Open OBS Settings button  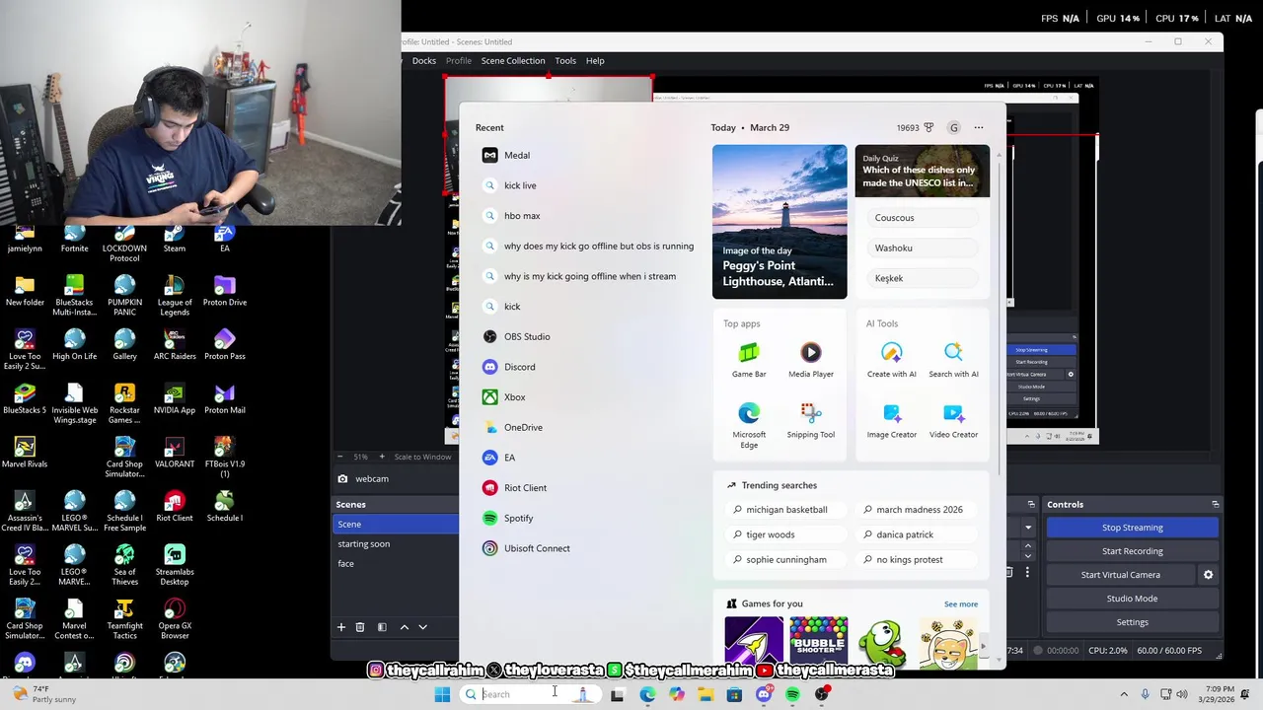pyautogui.click(x=1133, y=622)
